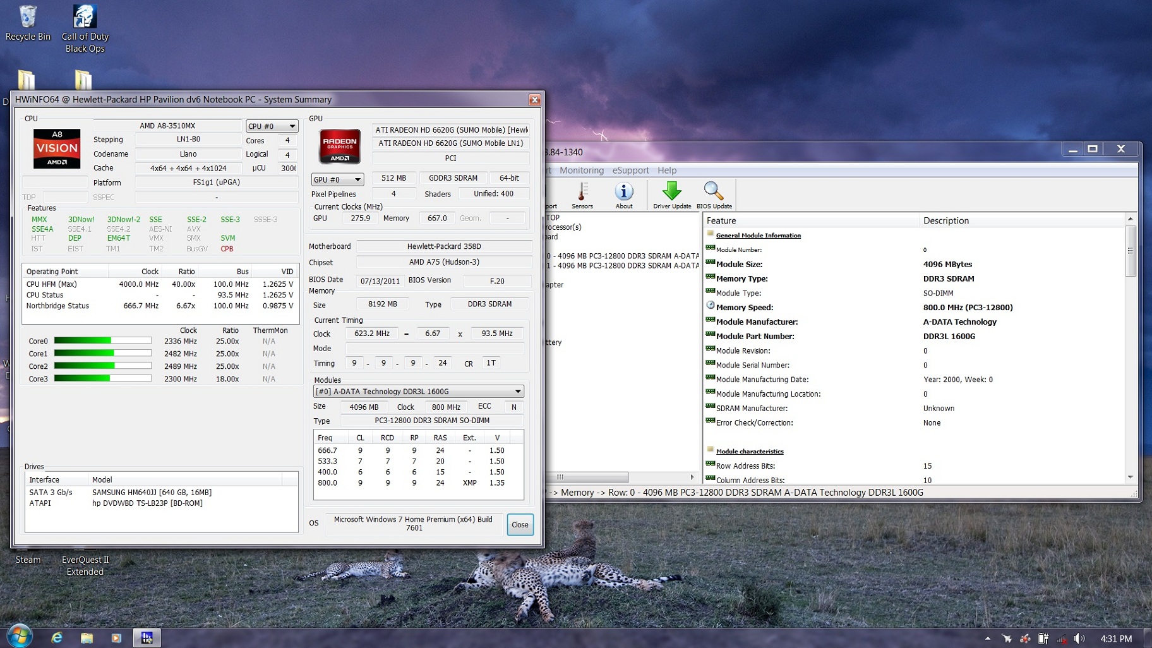The height and width of the screenshot is (648, 1152).
Task: Click the CPU HFM (Max) operating point row
Action: point(160,285)
